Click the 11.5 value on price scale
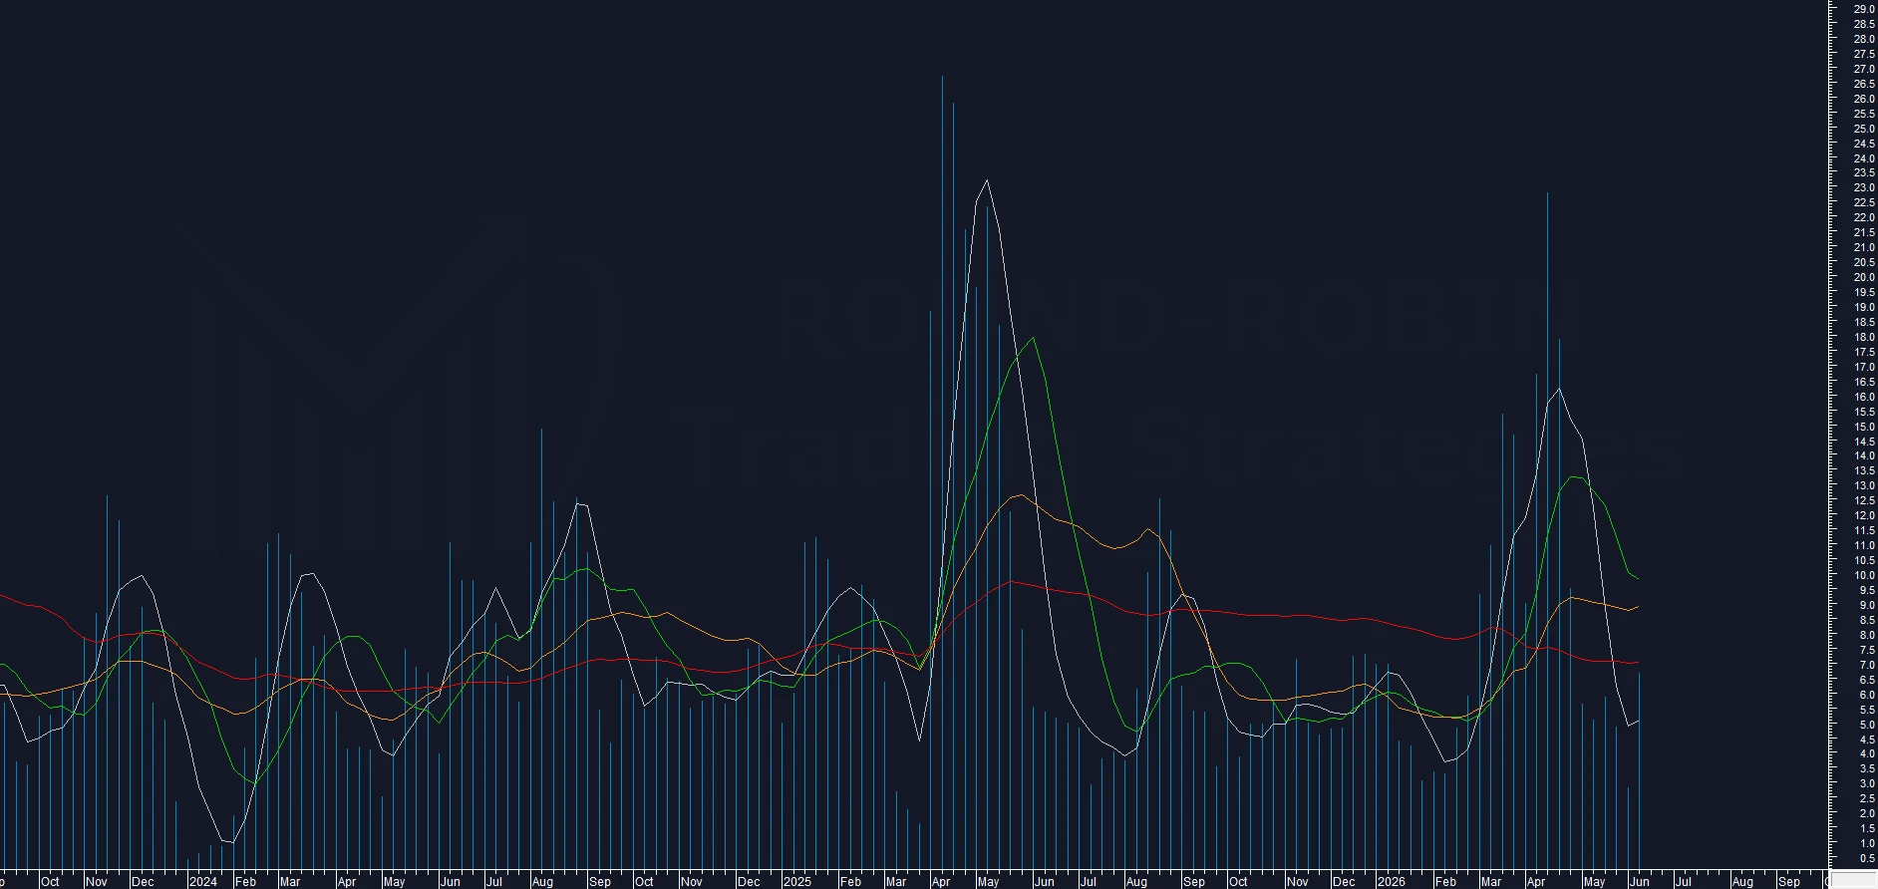Image resolution: width=1878 pixels, height=889 pixels. click(x=1864, y=530)
